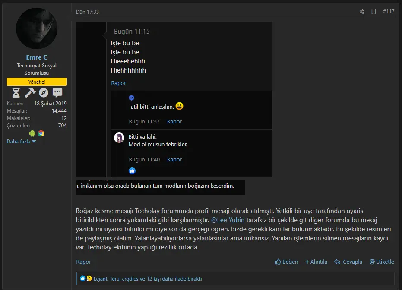The height and width of the screenshot is (290, 402).
Task: Report this post via bottom Rapor link
Action: [x=84, y=262]
